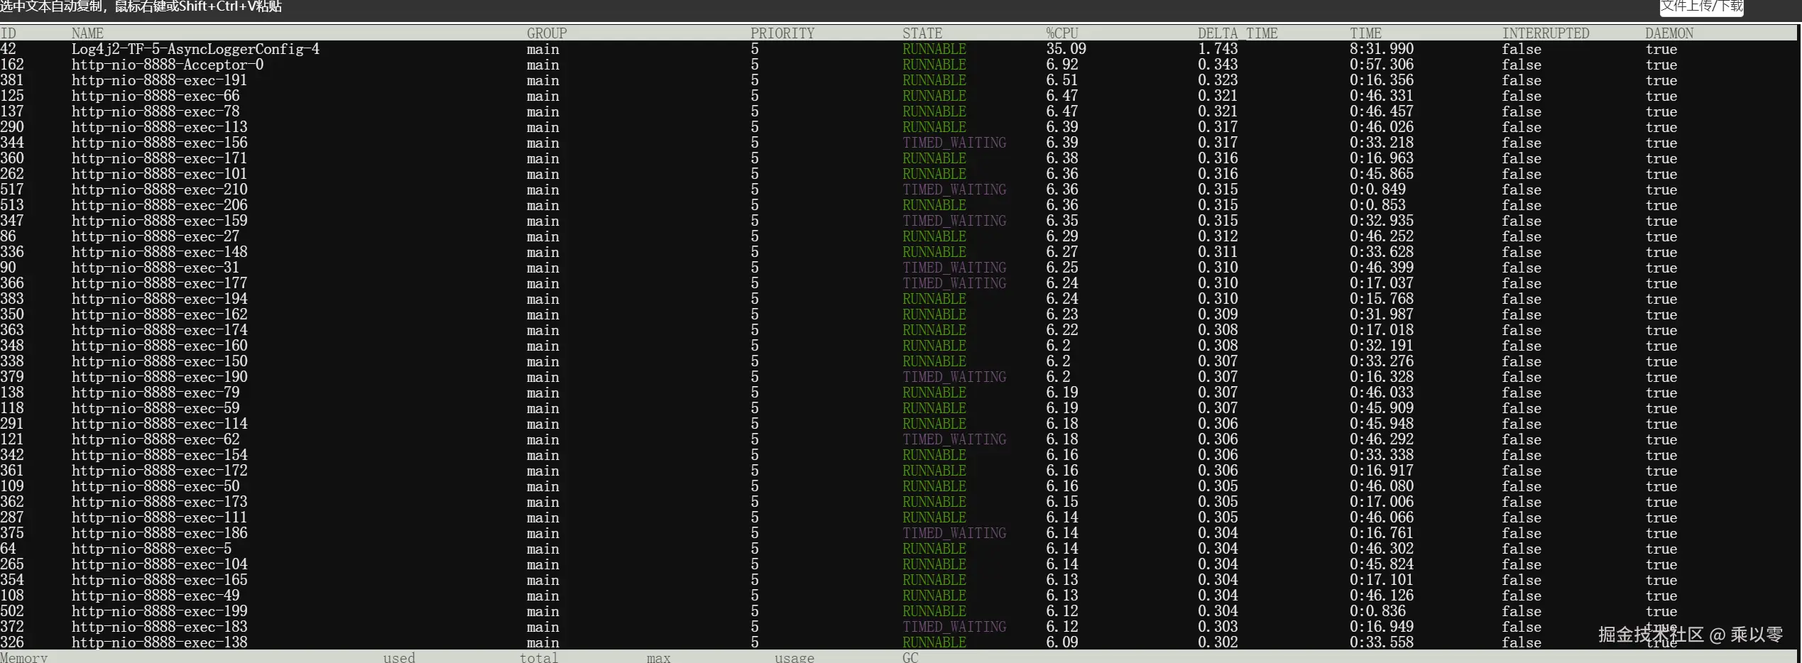Select thread http-nio-8888-exec-194
This screenshot has height=663, width=1802.
tap(159, 299)
